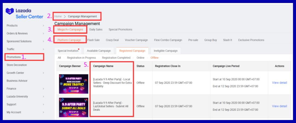296x123 pixels.
Task: Click Offline status of LazGlobal Sellers campaign
Action: click(140, 106)
